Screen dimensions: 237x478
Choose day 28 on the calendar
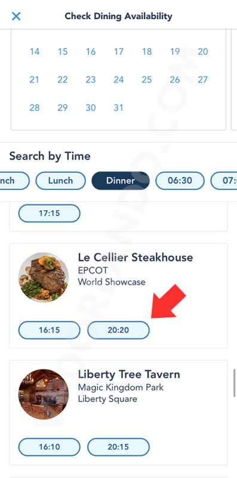coord(35,108)
